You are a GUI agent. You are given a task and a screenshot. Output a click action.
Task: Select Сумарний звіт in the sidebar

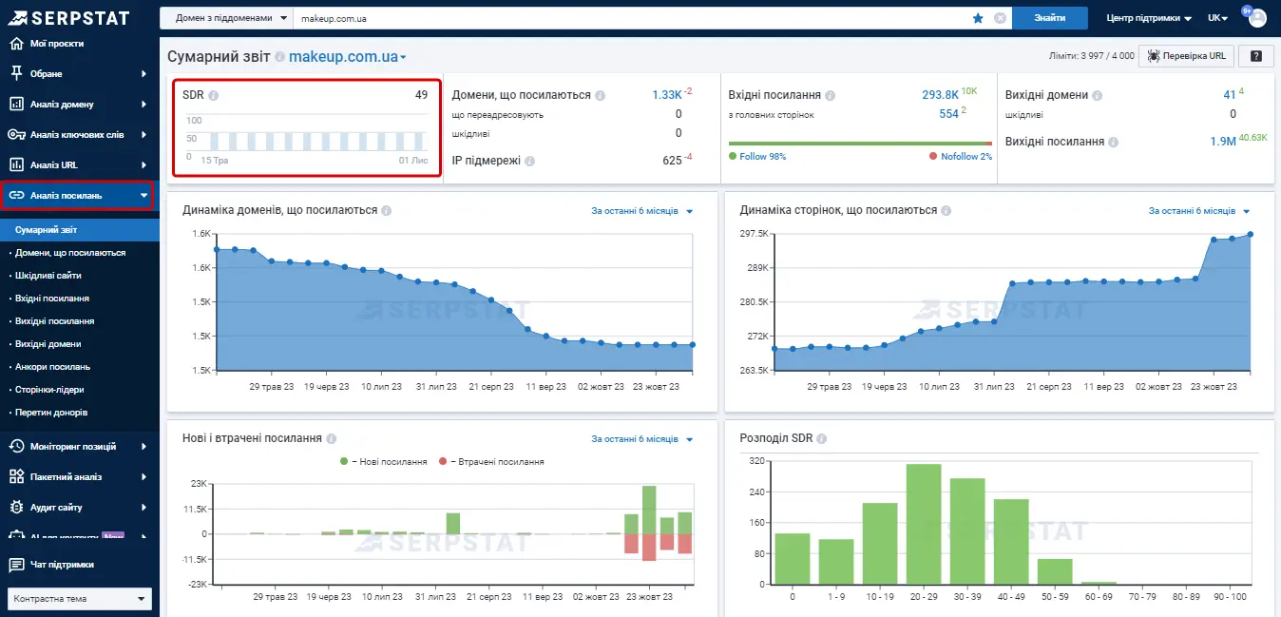tap(79, 230)
